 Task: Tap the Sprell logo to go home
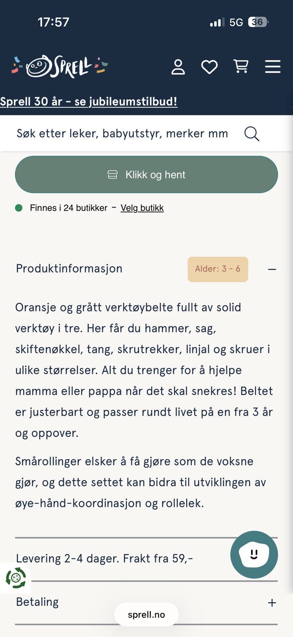(x=60, y=66)
